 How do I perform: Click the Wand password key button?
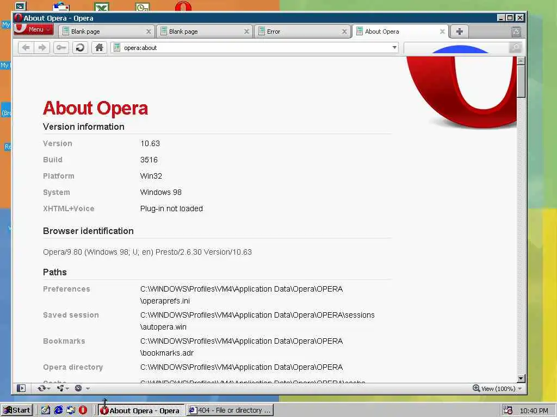(61, 48)
